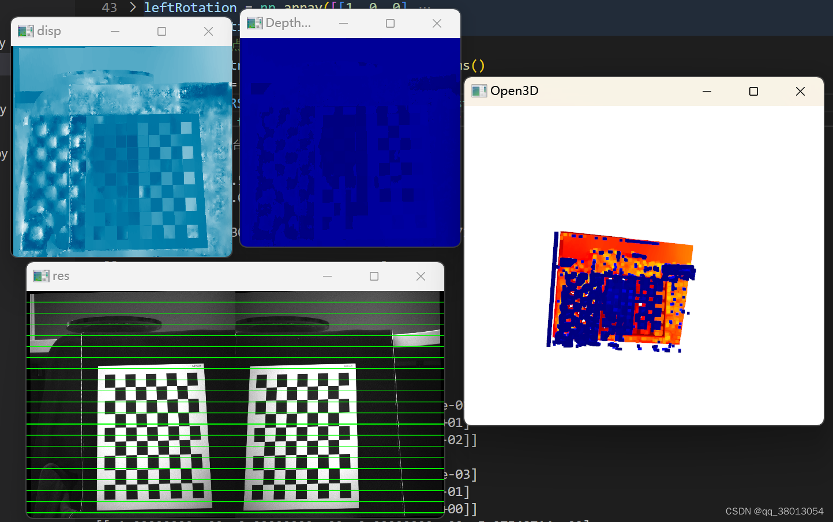833x522 pixels.
Task: Click the Open3D window app icon
Action: [x=479, y=91]
